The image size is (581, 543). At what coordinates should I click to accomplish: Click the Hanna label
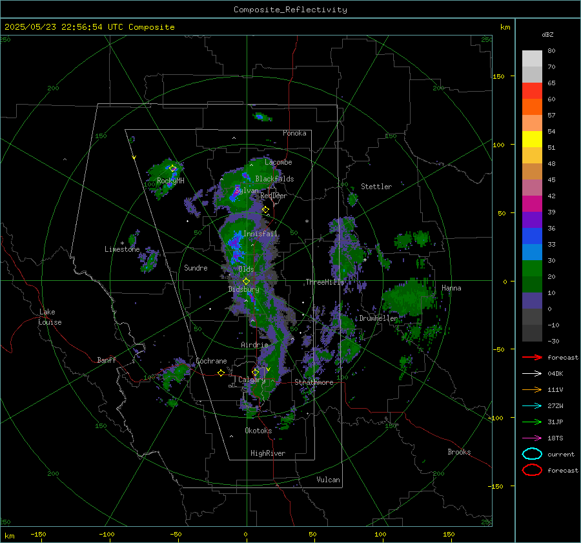(451, 288)
